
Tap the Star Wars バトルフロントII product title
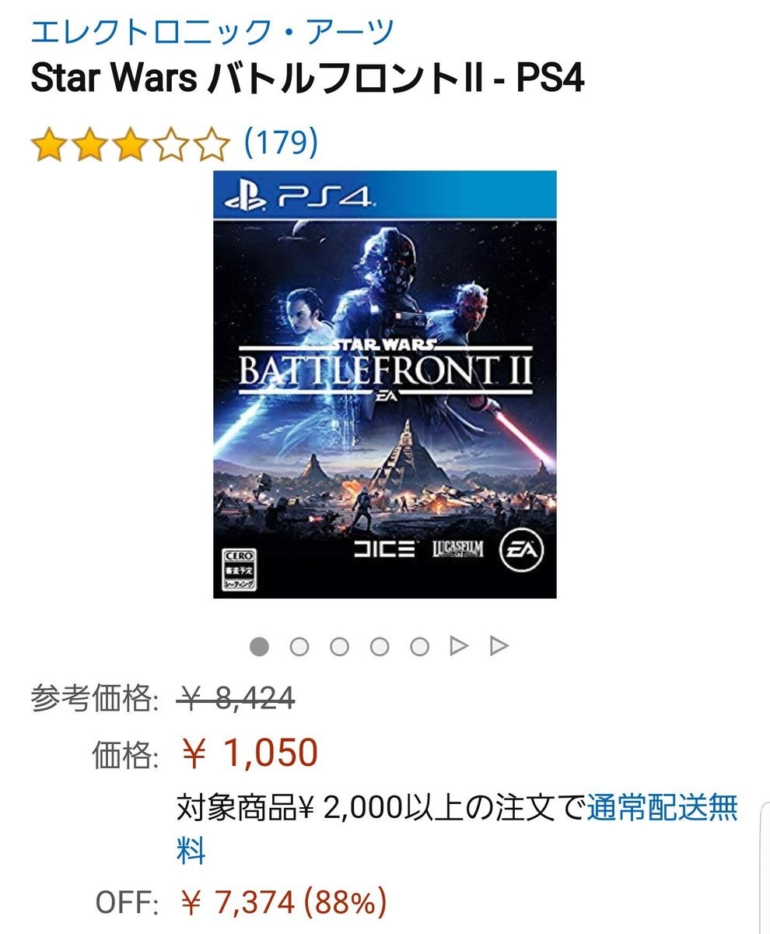click(x=307, y=79)
